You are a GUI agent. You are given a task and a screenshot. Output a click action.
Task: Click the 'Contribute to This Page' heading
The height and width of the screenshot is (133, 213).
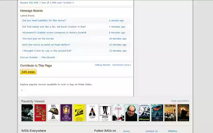coord(36,66)
